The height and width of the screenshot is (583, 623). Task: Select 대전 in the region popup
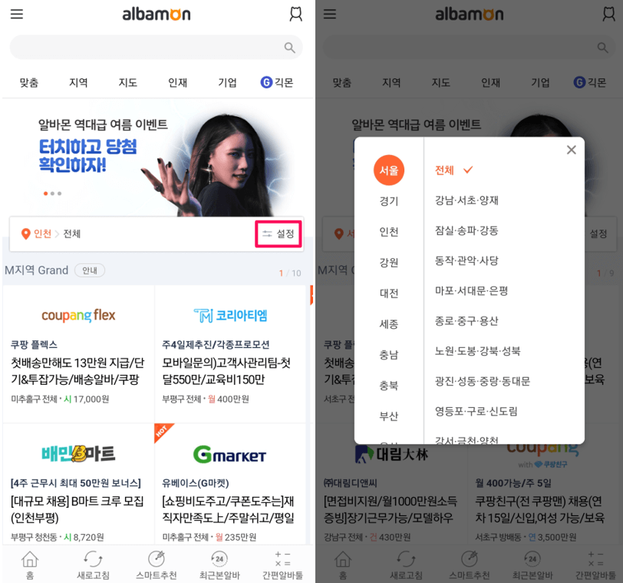[388, 293]
